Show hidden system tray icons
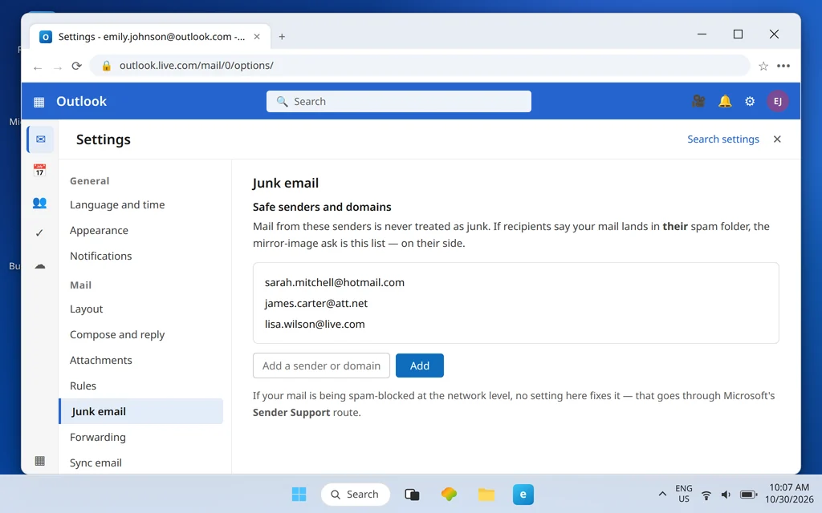 coord(662,494)
